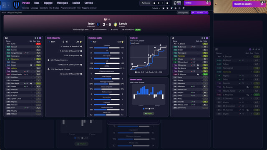The width and height of the screenshot is (267, 150).
Task: Open the Programma incontri subtab
Action: coord(68,8)
